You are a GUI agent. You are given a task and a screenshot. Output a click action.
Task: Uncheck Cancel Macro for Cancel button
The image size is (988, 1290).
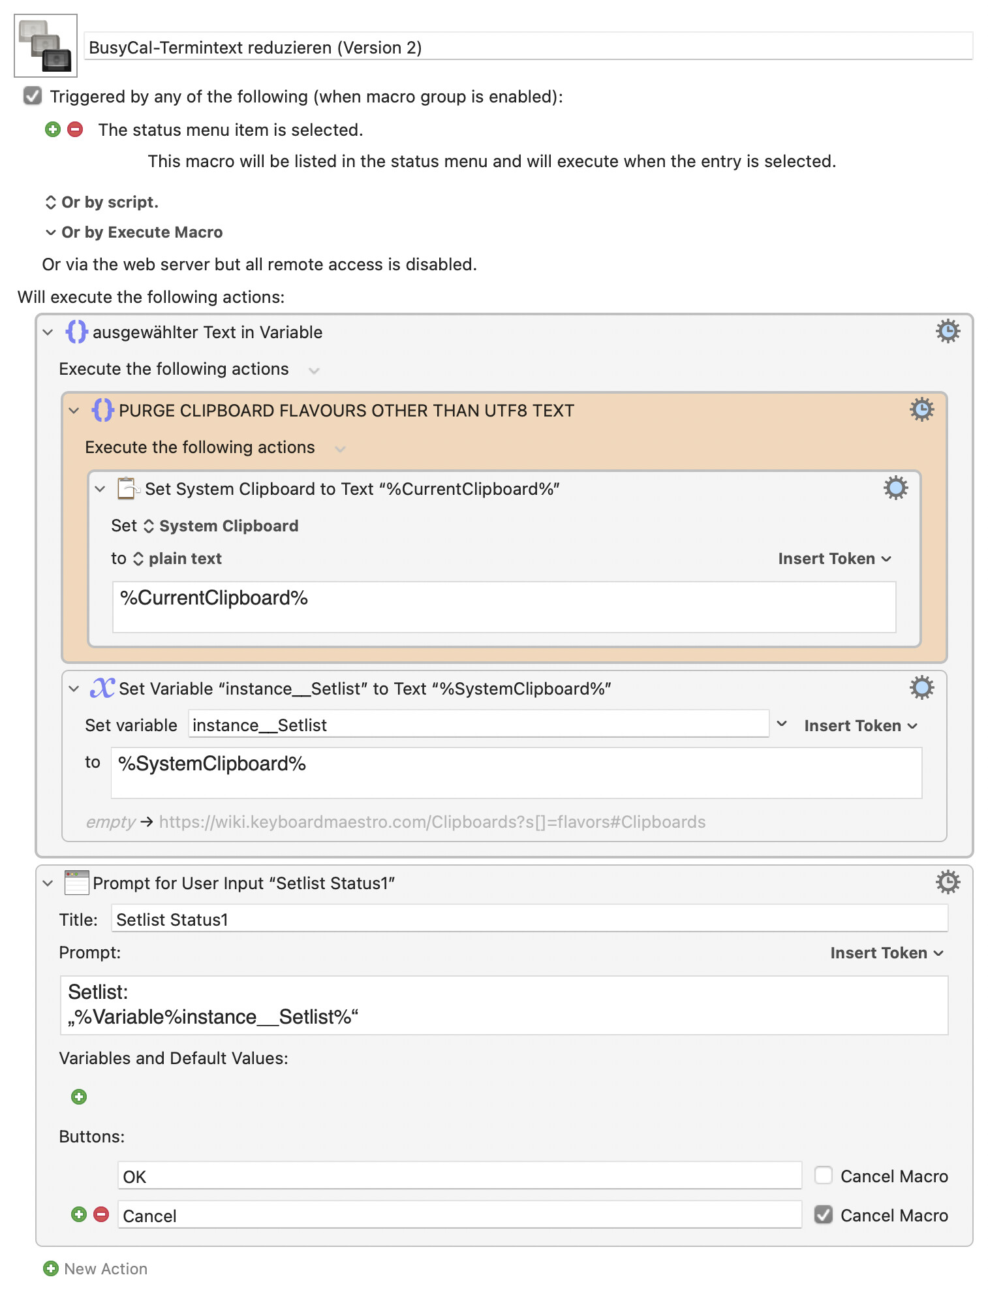pos(824,1215)
